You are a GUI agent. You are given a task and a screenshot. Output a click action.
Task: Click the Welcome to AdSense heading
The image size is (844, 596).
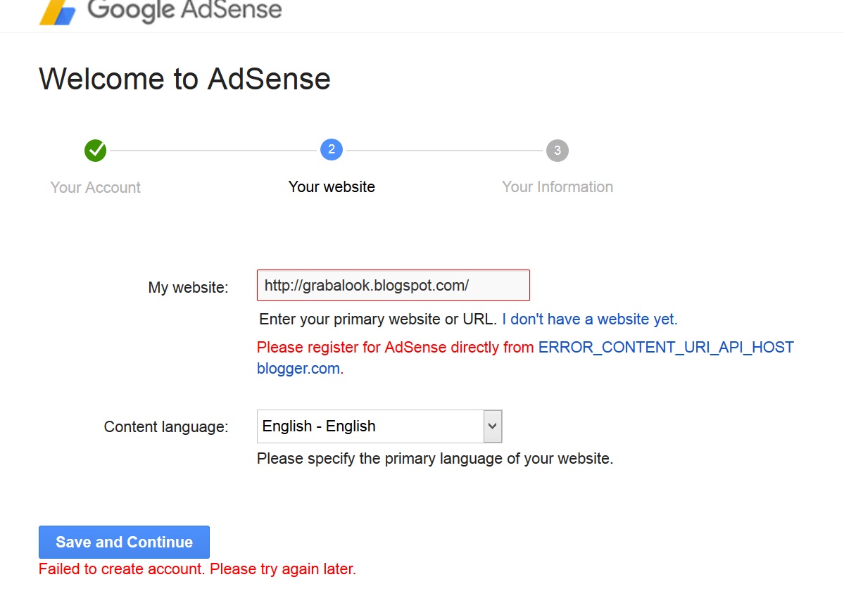click(184, 78)
